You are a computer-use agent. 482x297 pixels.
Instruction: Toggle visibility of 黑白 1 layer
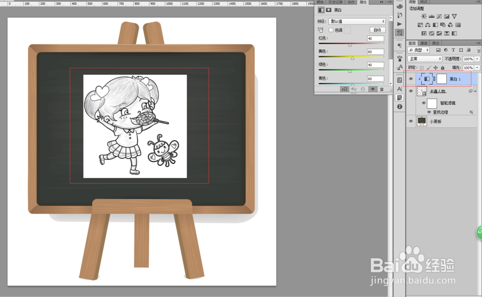(411, 79)
